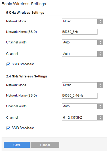The height and width of the screenshot is (151, 107).
Task: Uncheck the 5 GHz SSID Broadcast checkbox
Action: pyautogui.click(x=8, y=64)
